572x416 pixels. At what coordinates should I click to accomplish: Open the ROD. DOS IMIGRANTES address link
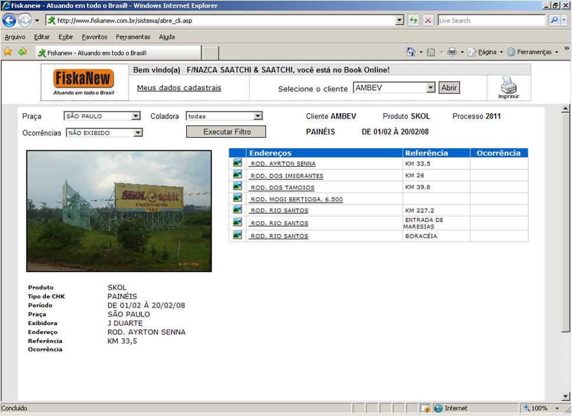(x=287, y=176)
